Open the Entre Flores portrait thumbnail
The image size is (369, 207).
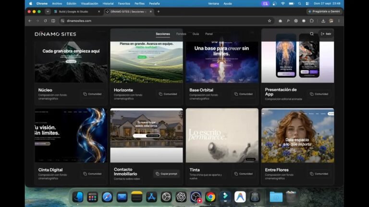pos(297,136)
